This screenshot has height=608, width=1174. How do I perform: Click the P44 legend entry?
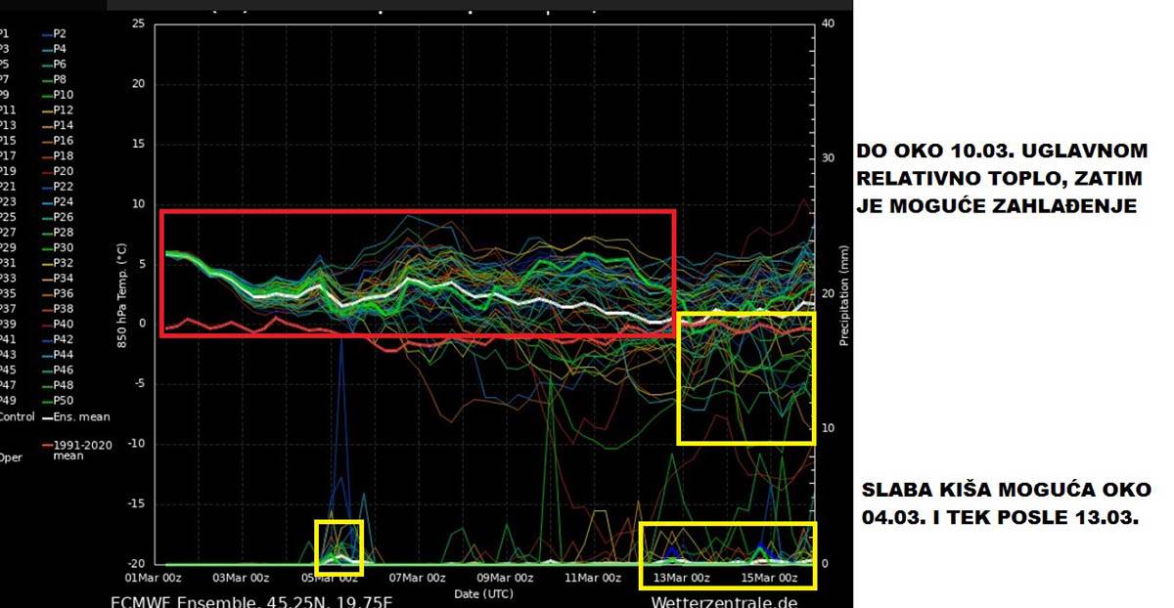coord(62,354)
